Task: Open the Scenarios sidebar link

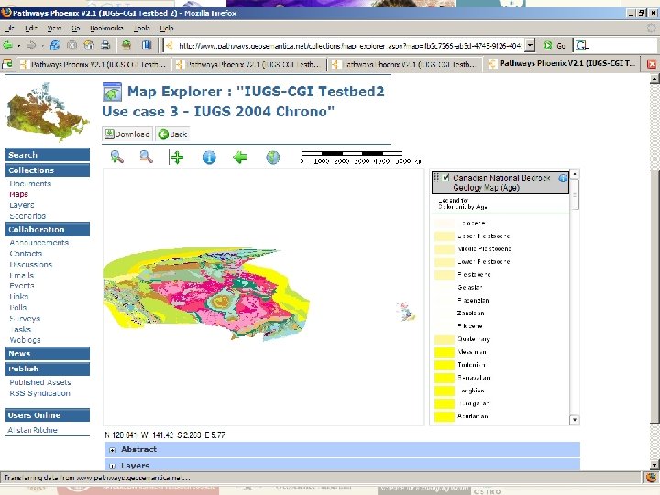Action: (27, 216)
